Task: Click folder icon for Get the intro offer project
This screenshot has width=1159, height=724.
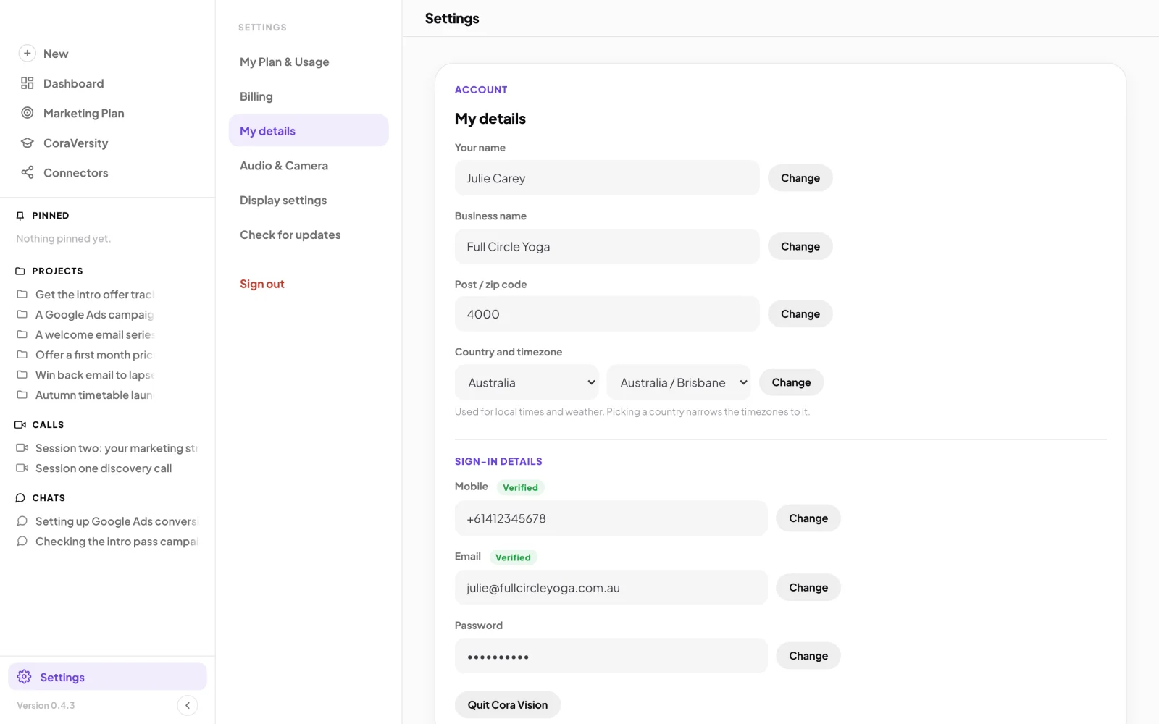Action: (22, 294)
